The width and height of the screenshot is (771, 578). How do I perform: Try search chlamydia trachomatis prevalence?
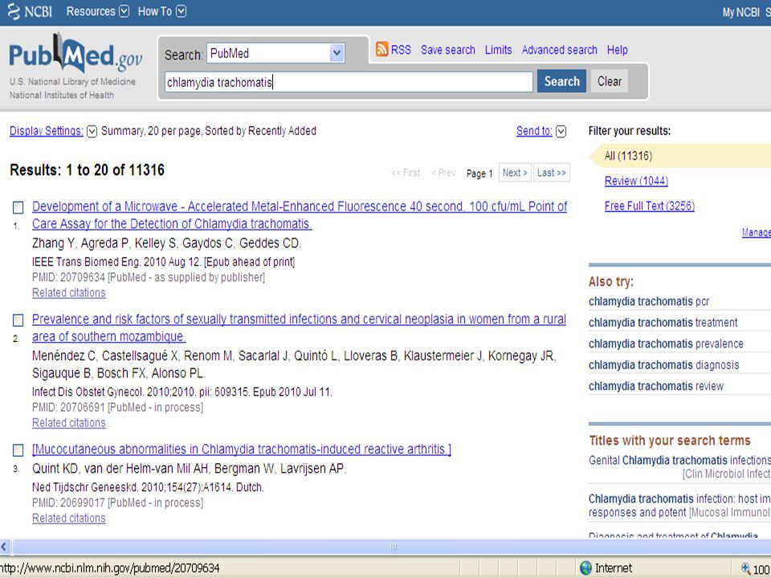(x=666, y=344)
